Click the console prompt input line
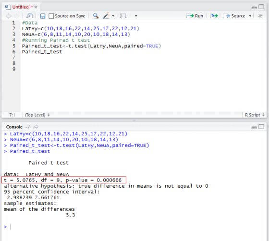The width and height of the screenshot is (269, 241). click(x=134, y=227)
